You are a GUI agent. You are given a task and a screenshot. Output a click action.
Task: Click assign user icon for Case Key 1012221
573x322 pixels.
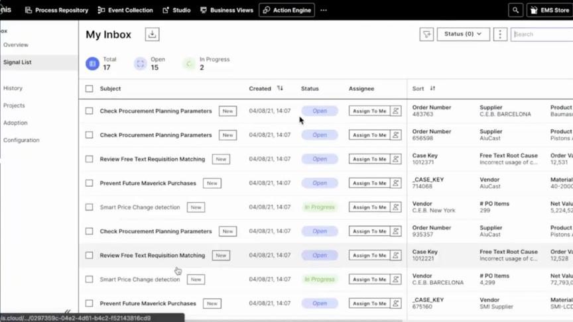396,256
